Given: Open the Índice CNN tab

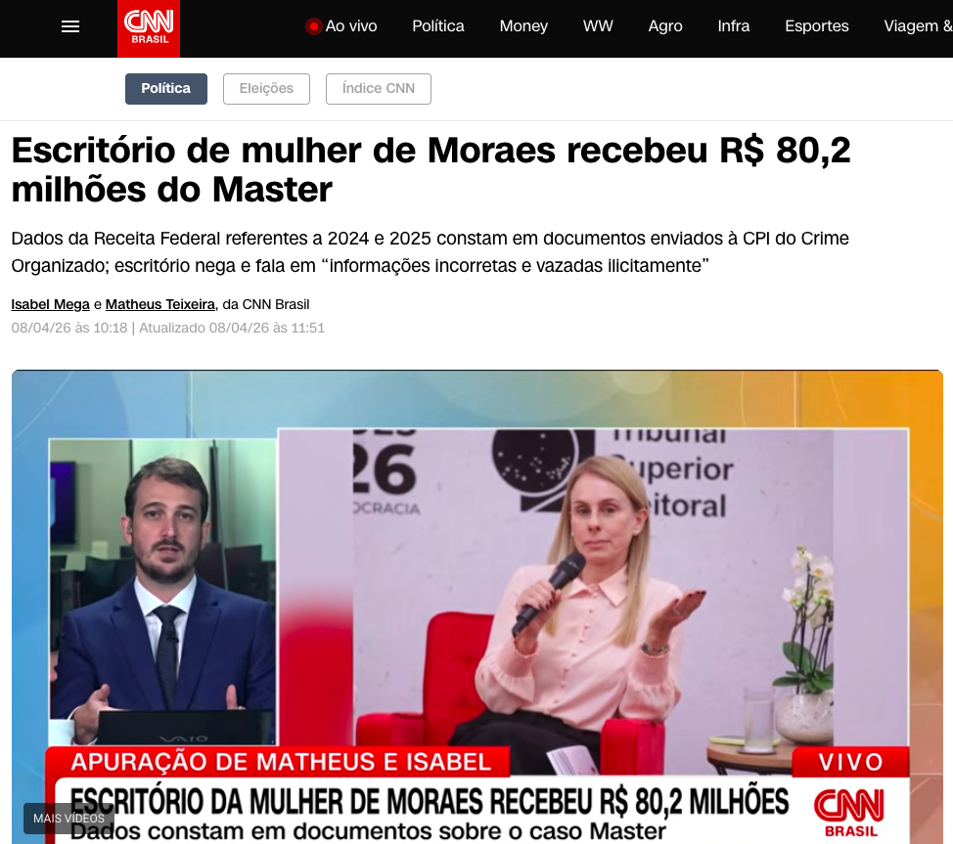Looking at the screenshot, I should 378,89.
